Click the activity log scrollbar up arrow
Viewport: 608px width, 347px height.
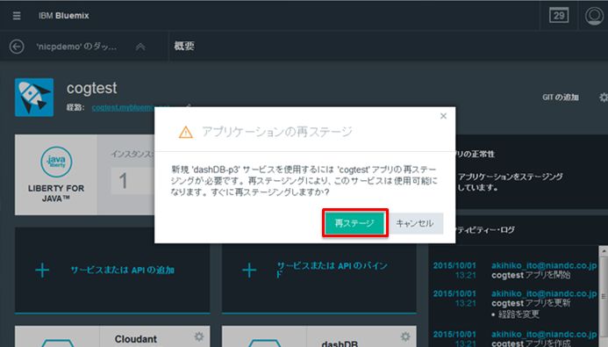[604, 251]
